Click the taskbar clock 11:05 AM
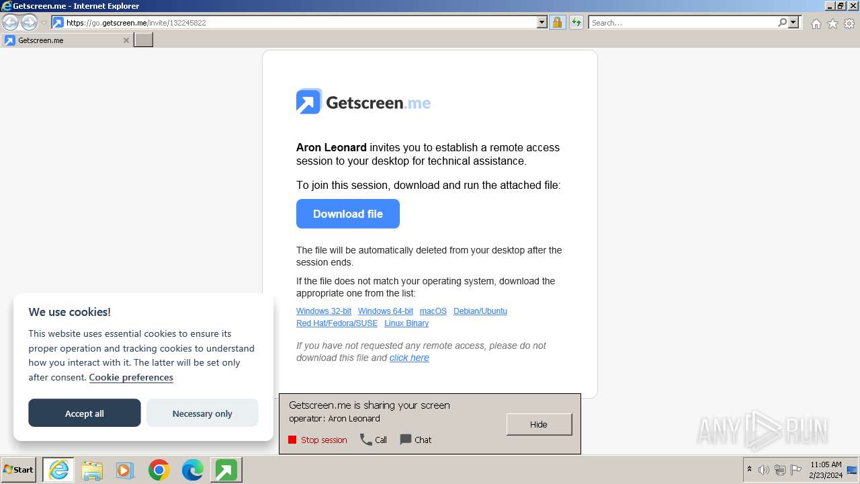 pyautogui.click(x=826, y=470)
